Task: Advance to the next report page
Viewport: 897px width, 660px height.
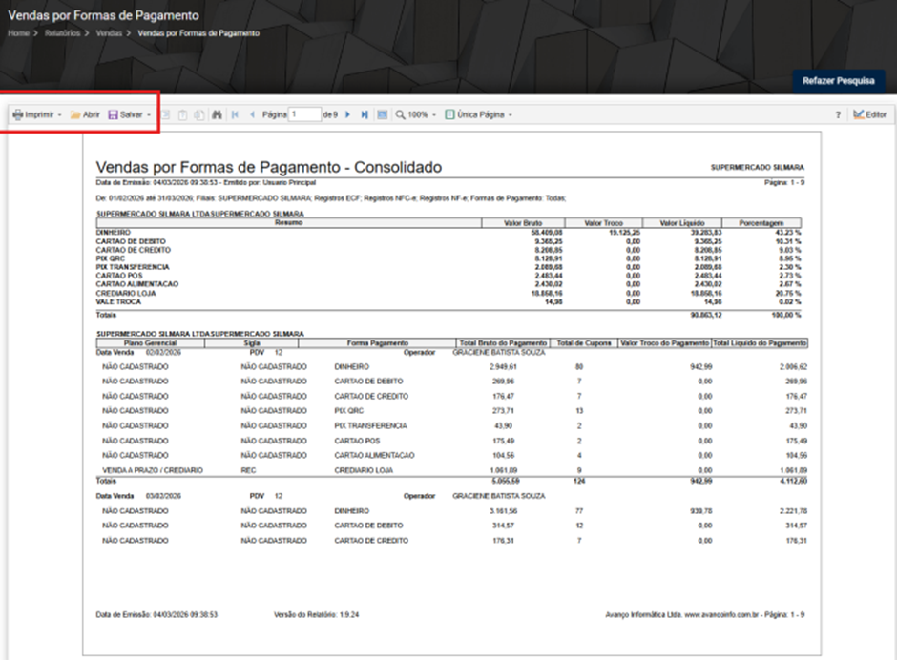Action: [x=347, y=115]
